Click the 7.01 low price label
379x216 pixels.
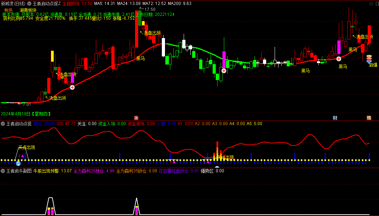pos(27,104)
